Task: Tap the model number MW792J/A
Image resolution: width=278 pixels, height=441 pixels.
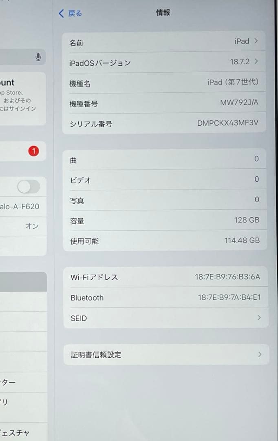Action: pyautogui.click(x=239, y=102)
